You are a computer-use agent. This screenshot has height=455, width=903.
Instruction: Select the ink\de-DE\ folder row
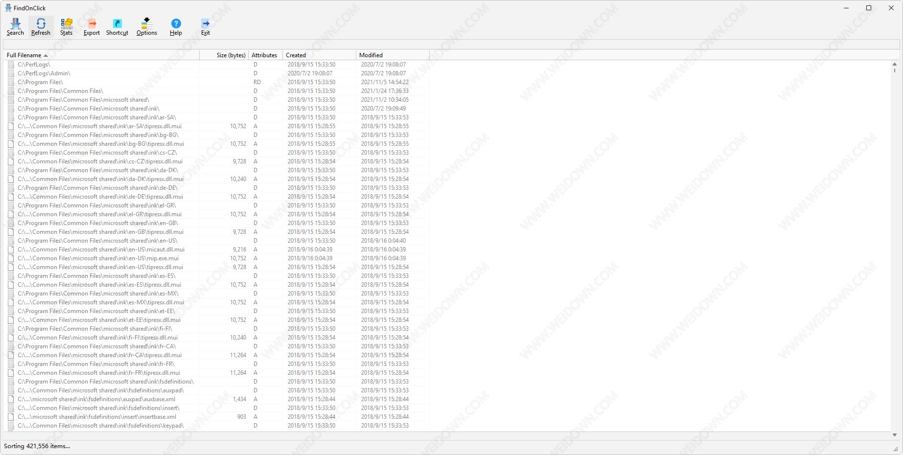click(217, 188)
